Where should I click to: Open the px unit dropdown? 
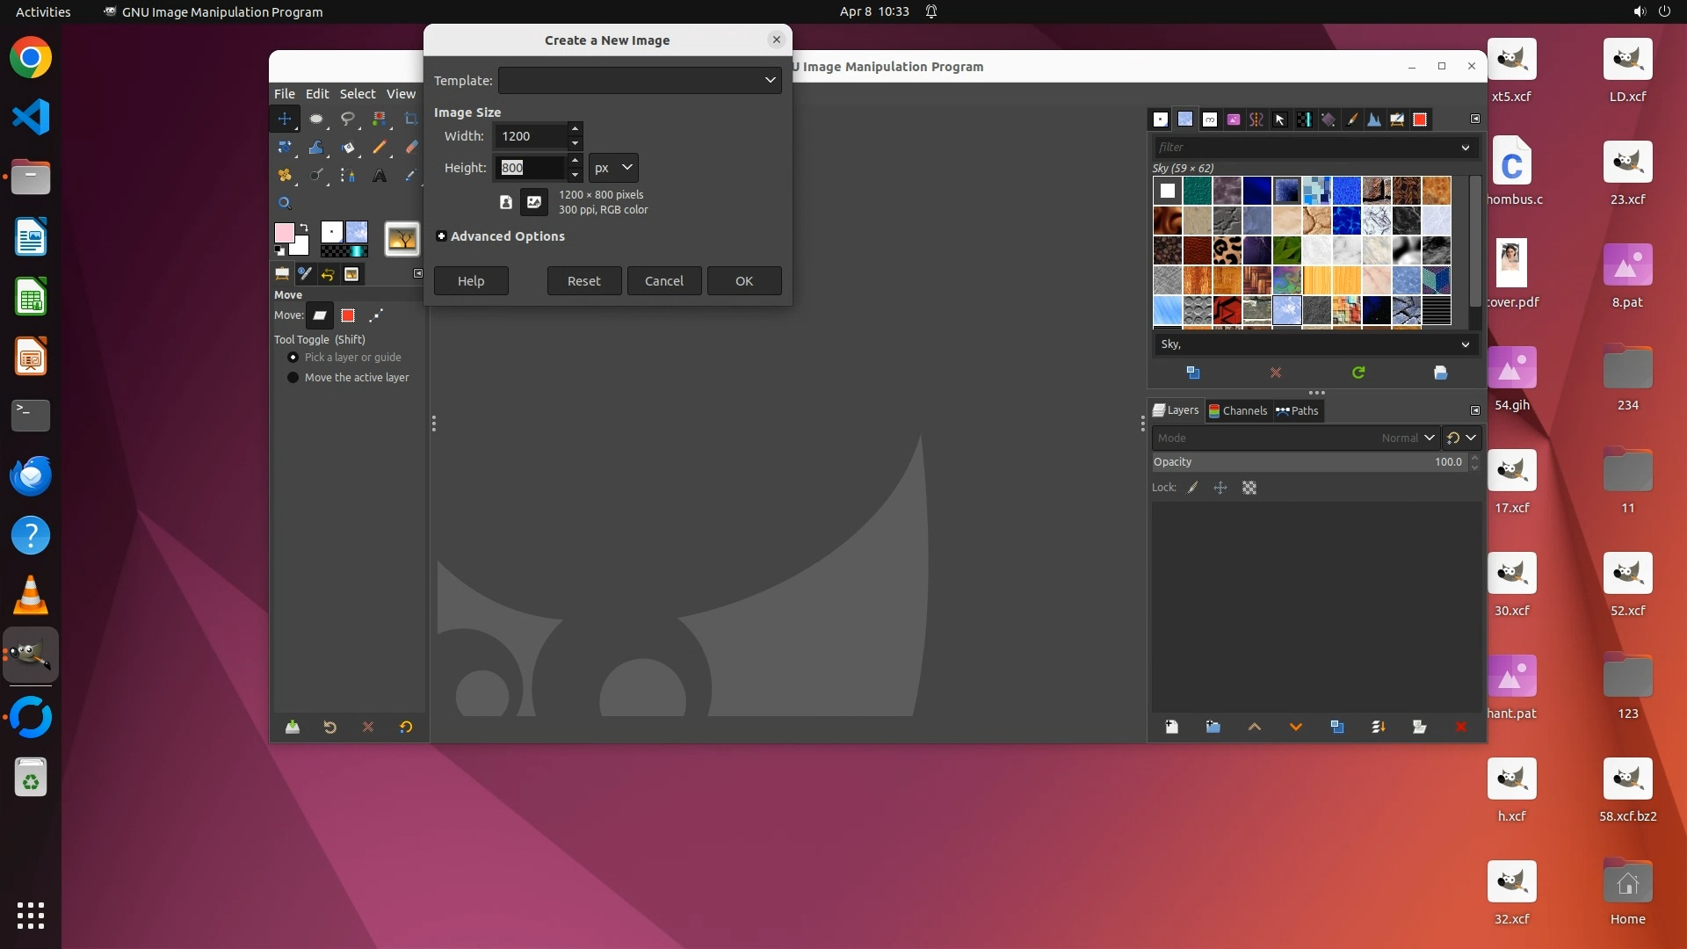tap(613, 167)
